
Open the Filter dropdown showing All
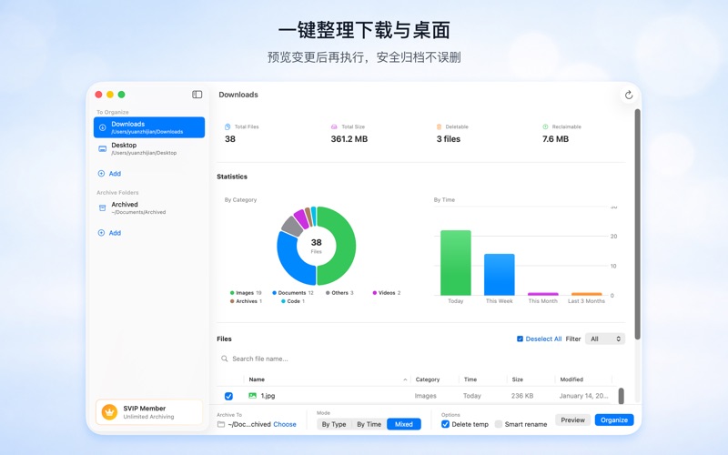coord(605,339)
